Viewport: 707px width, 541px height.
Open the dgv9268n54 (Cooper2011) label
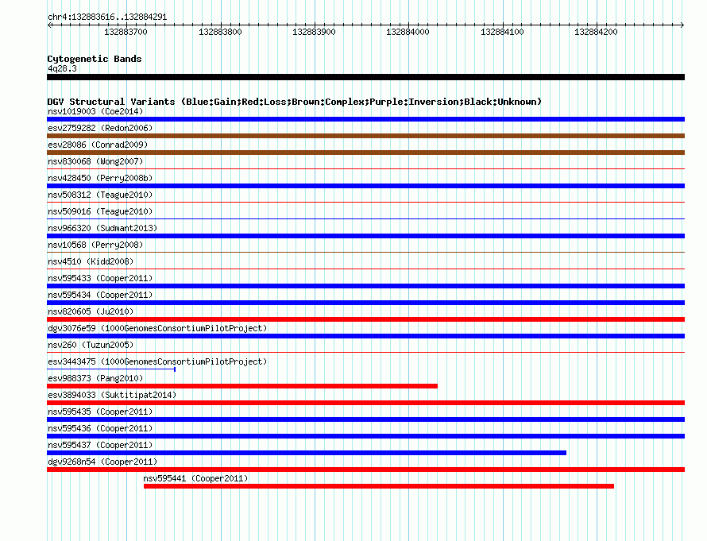[102, 462]
